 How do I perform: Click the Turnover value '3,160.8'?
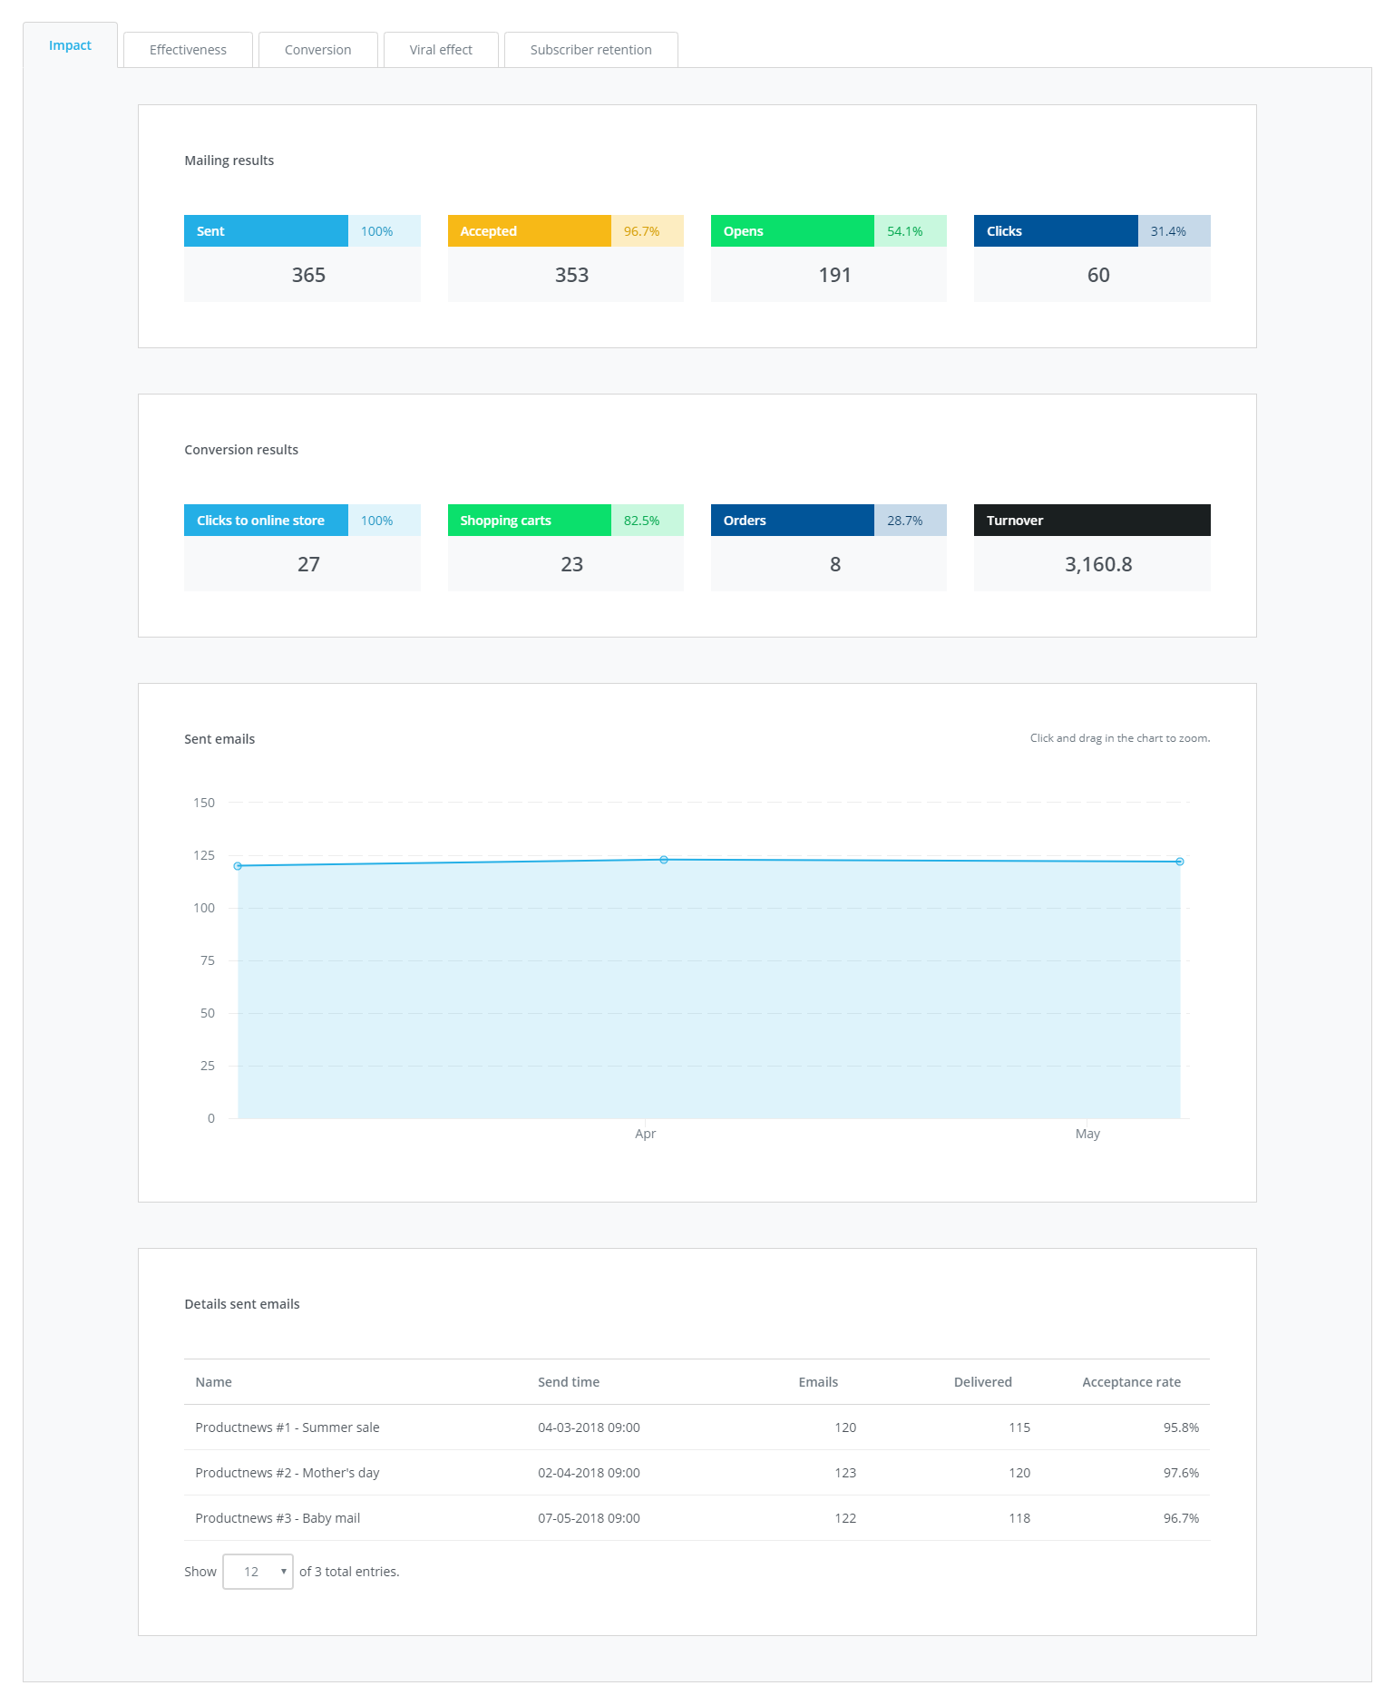pos(1098,564)
